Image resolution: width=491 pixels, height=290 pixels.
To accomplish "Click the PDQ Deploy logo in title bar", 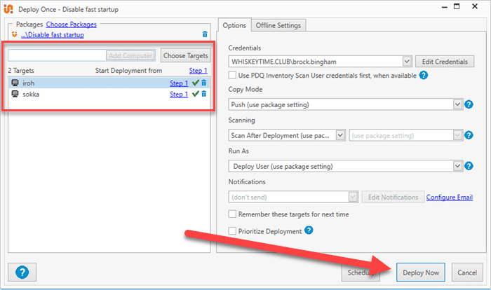I will click(x=8, y=9).
